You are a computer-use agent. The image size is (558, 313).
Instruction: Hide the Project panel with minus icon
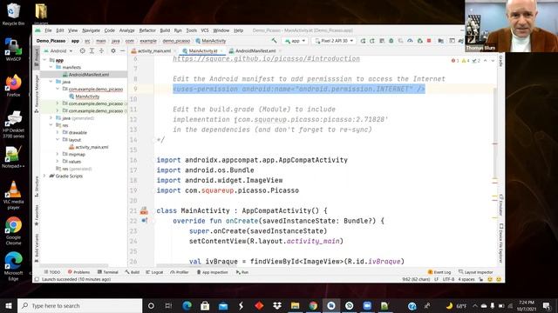122,51
